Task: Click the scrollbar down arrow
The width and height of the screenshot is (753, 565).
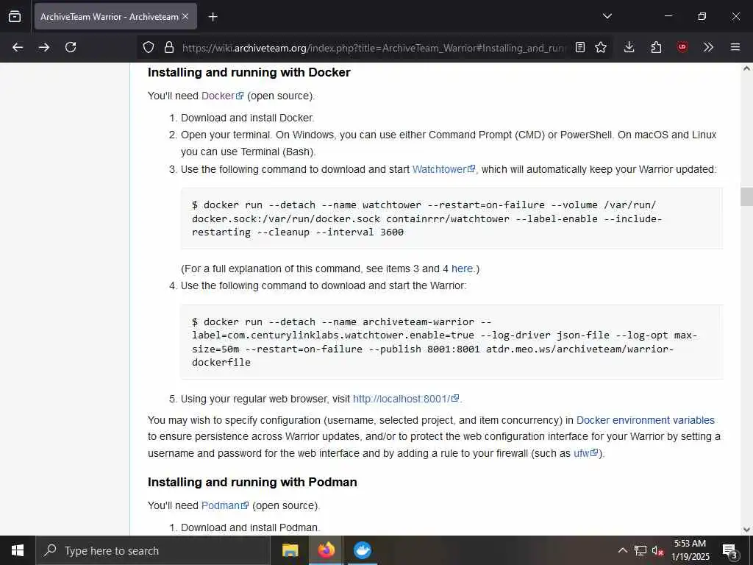Action: (746, 530)
